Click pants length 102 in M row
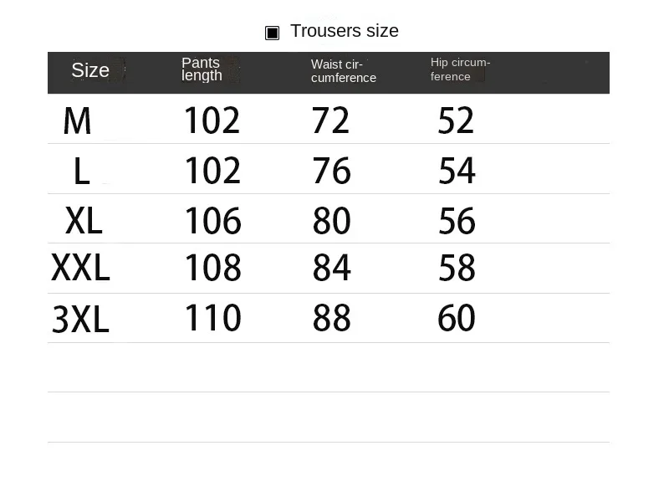 point(212,120)
